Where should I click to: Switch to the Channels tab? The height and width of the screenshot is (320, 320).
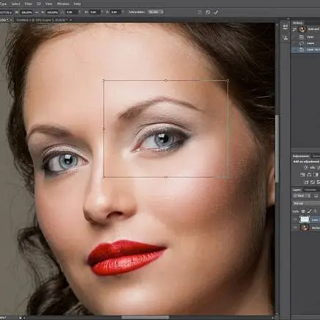pyautogui.click(x=310, y=190)
